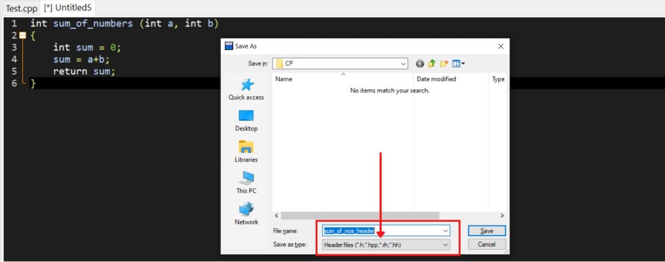Click the Save button

[487, 231]
